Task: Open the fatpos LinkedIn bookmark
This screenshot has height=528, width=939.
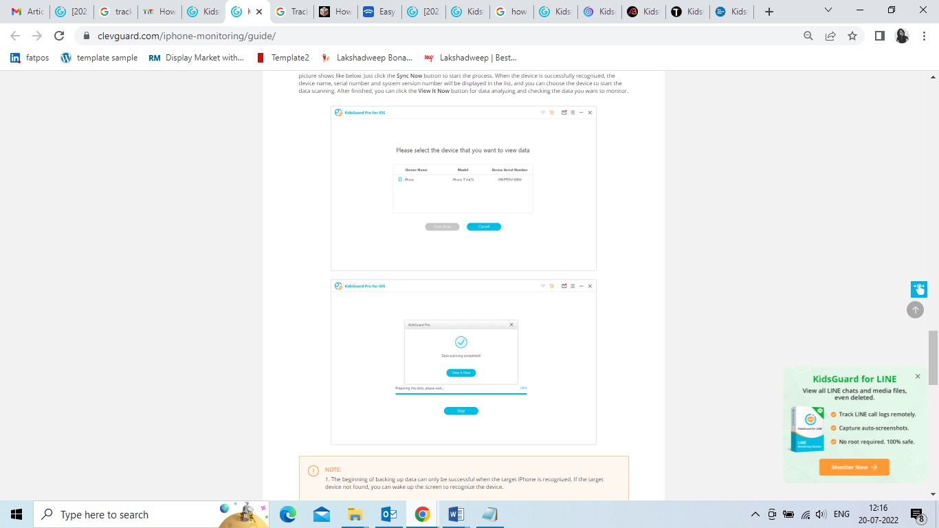Action: click(x=30, y=58)
